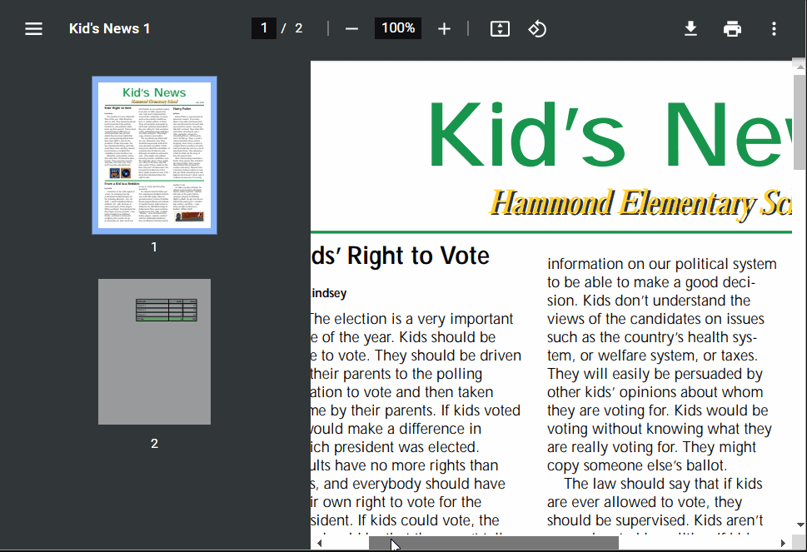Jump to page 2 using its thumbnail
The width and height of the screenshot is (807, 552).
click(153, 351)
